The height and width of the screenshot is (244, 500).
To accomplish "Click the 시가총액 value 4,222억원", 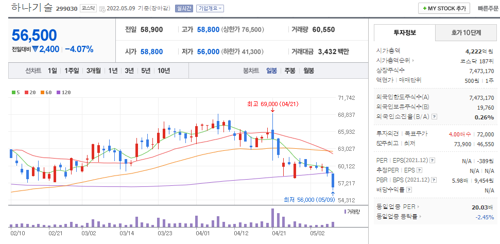I will coord(479,51).
